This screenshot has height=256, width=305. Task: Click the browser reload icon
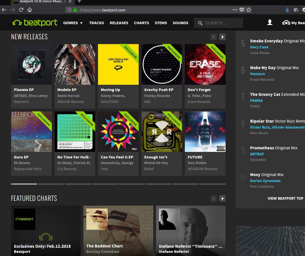pyautogui.click(x=21, y=10)
